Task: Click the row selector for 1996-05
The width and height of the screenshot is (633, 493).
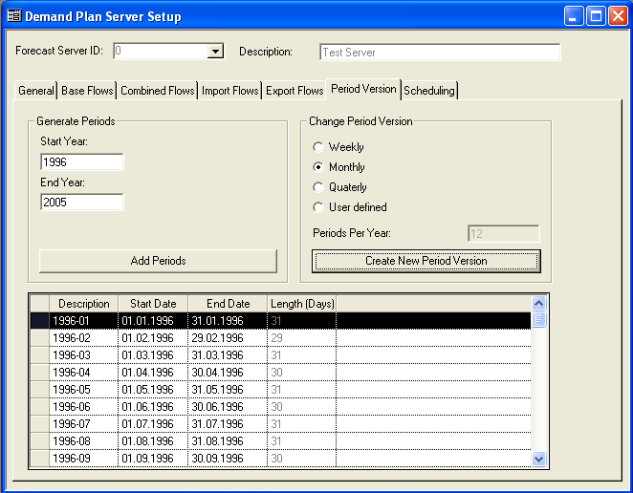Action: pyautogui.click(x=39, y=390)
